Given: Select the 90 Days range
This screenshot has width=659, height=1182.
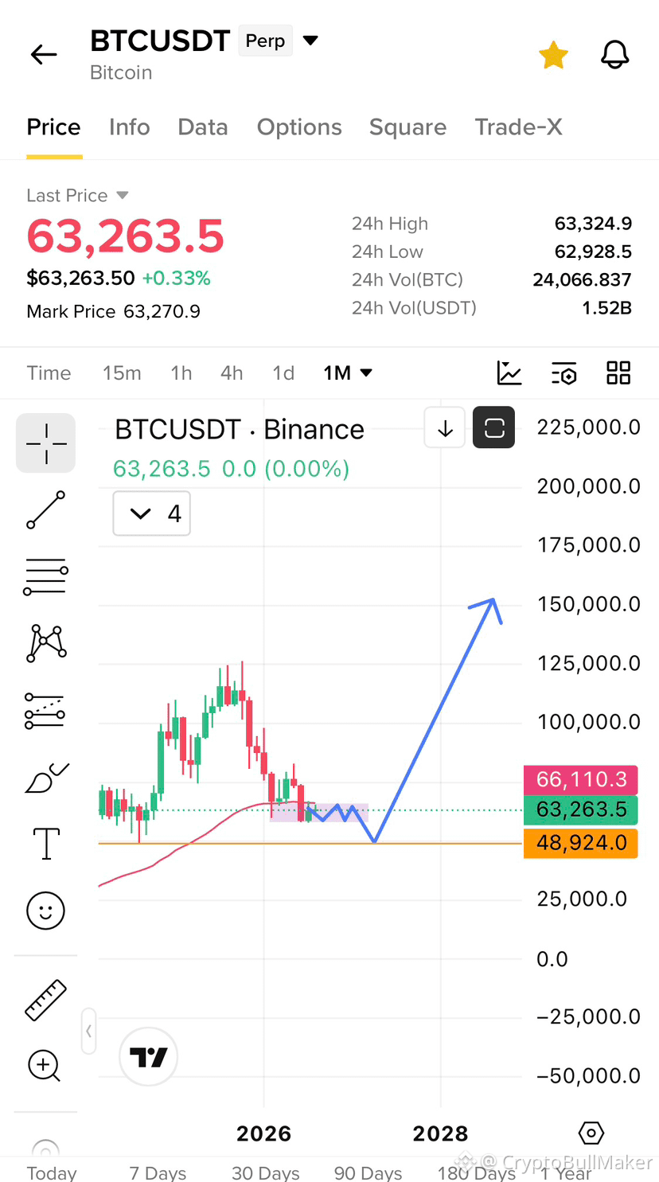Looking at the screenshot, I should [368, 1172].
